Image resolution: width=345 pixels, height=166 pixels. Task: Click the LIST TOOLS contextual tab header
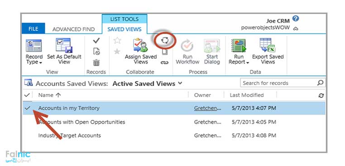tap(125, 19)
